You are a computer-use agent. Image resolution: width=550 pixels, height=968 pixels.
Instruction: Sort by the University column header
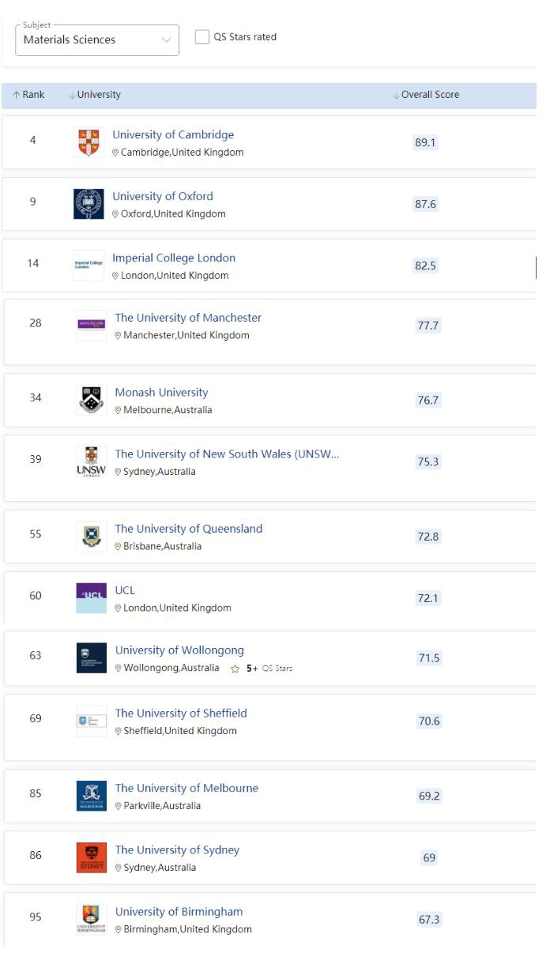95,95
